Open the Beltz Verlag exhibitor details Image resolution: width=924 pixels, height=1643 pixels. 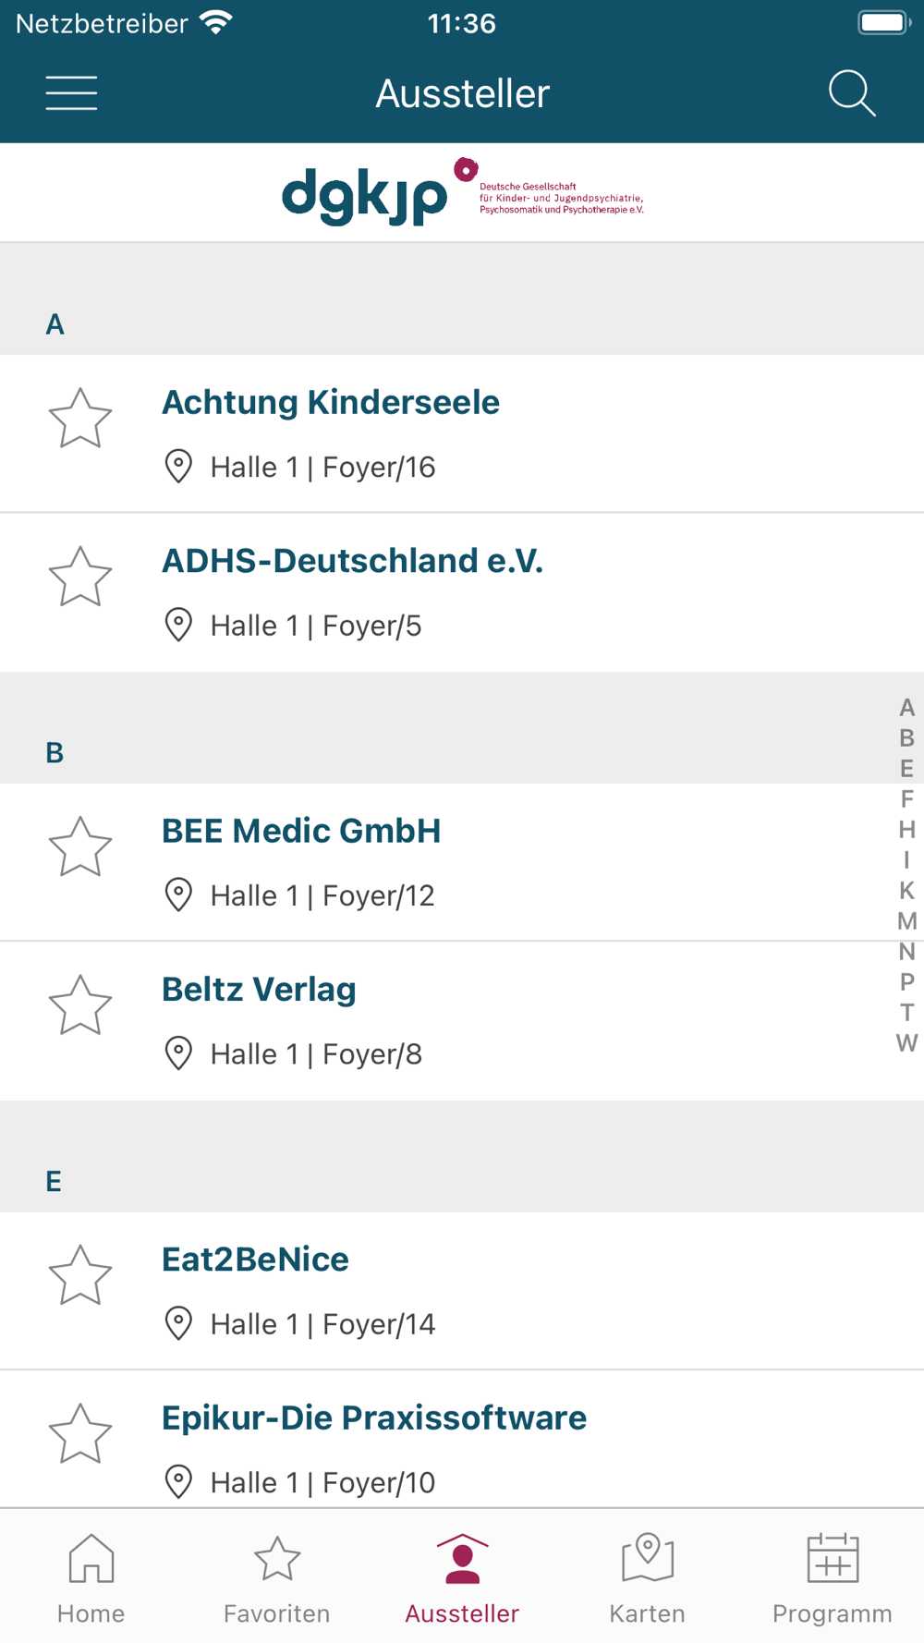coord(259,990)
